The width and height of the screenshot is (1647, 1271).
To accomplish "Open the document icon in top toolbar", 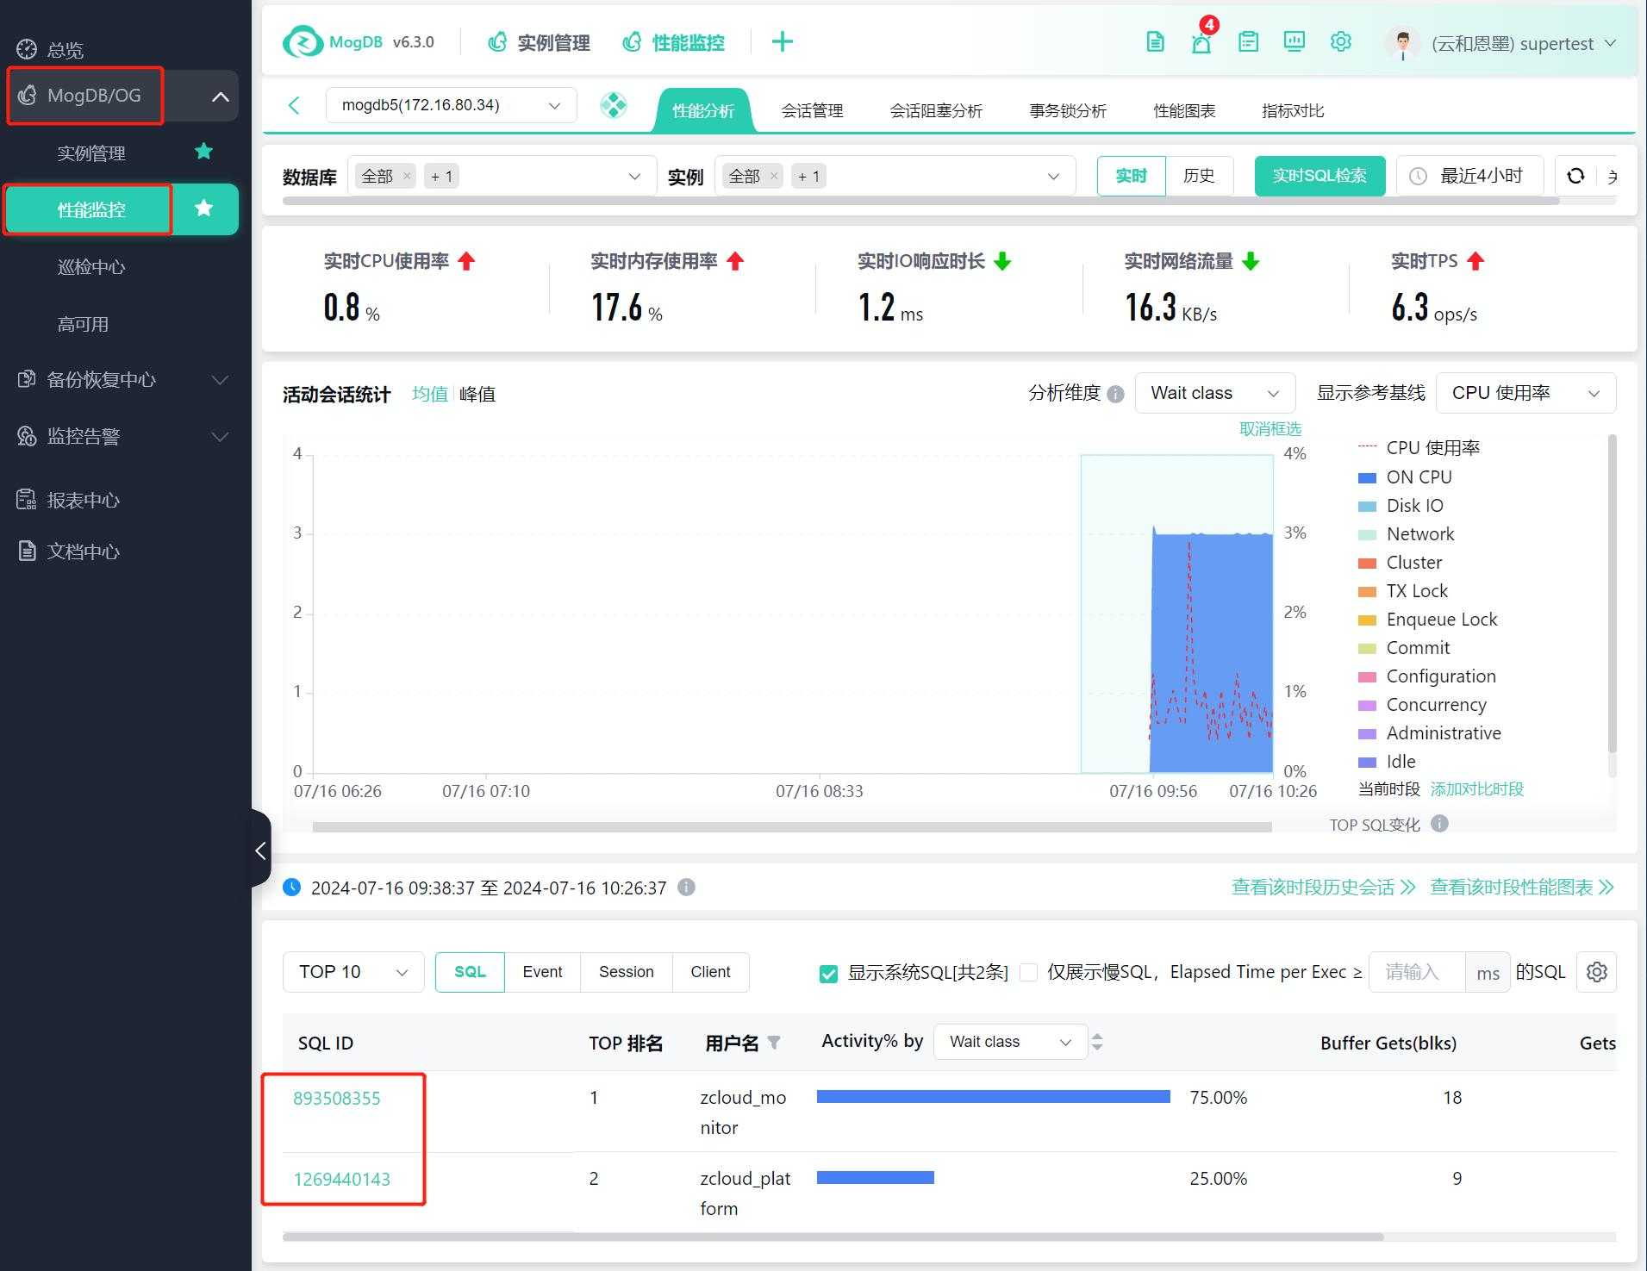I will [x=1155, y=41].
